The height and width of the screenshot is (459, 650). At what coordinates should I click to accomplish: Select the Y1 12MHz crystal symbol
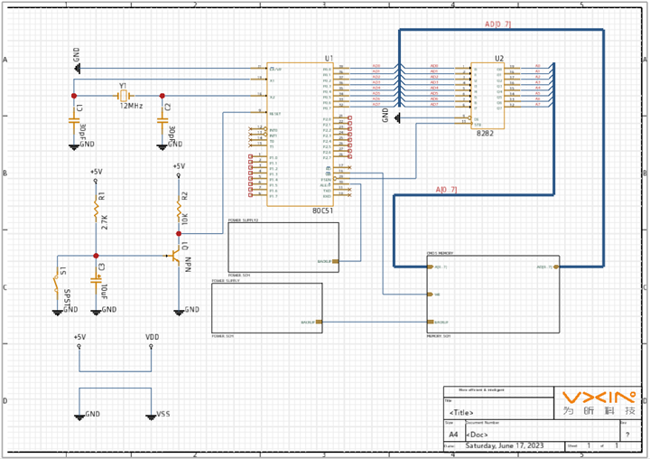coord(122,95)
